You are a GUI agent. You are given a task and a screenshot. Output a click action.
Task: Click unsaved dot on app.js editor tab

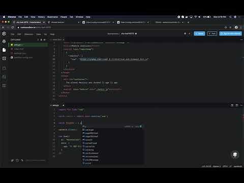(x=63, y=105)
